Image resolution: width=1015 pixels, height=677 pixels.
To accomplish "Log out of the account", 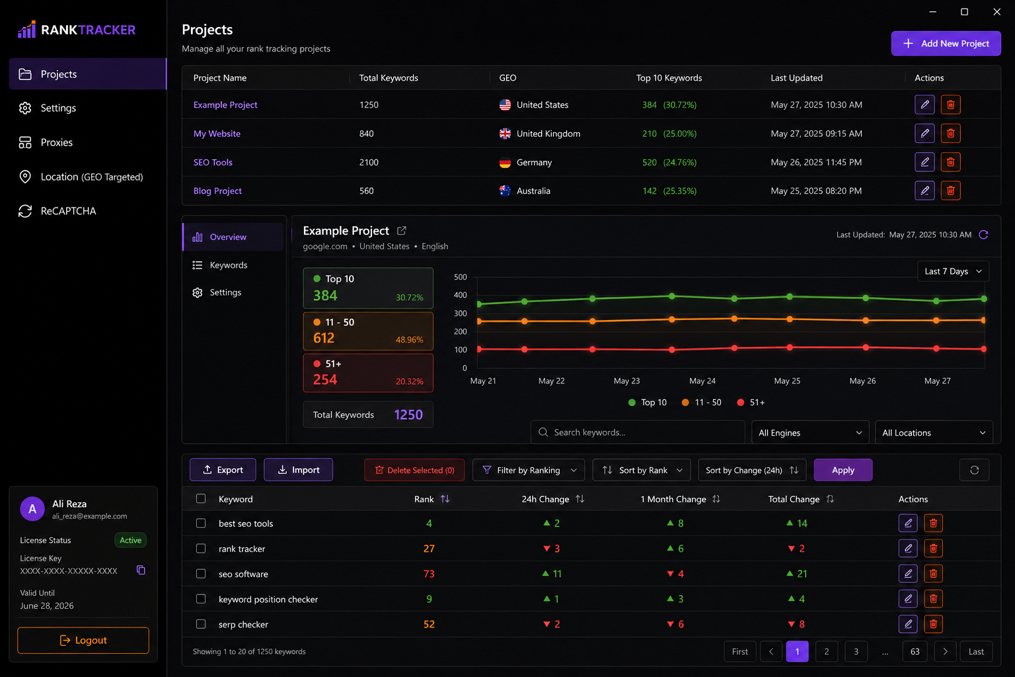I will click(x=83, y=640).
